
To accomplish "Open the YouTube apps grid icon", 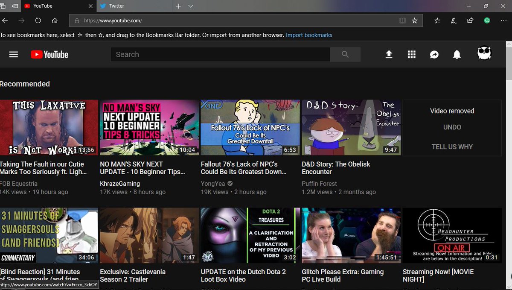I will tap(411, 54).
